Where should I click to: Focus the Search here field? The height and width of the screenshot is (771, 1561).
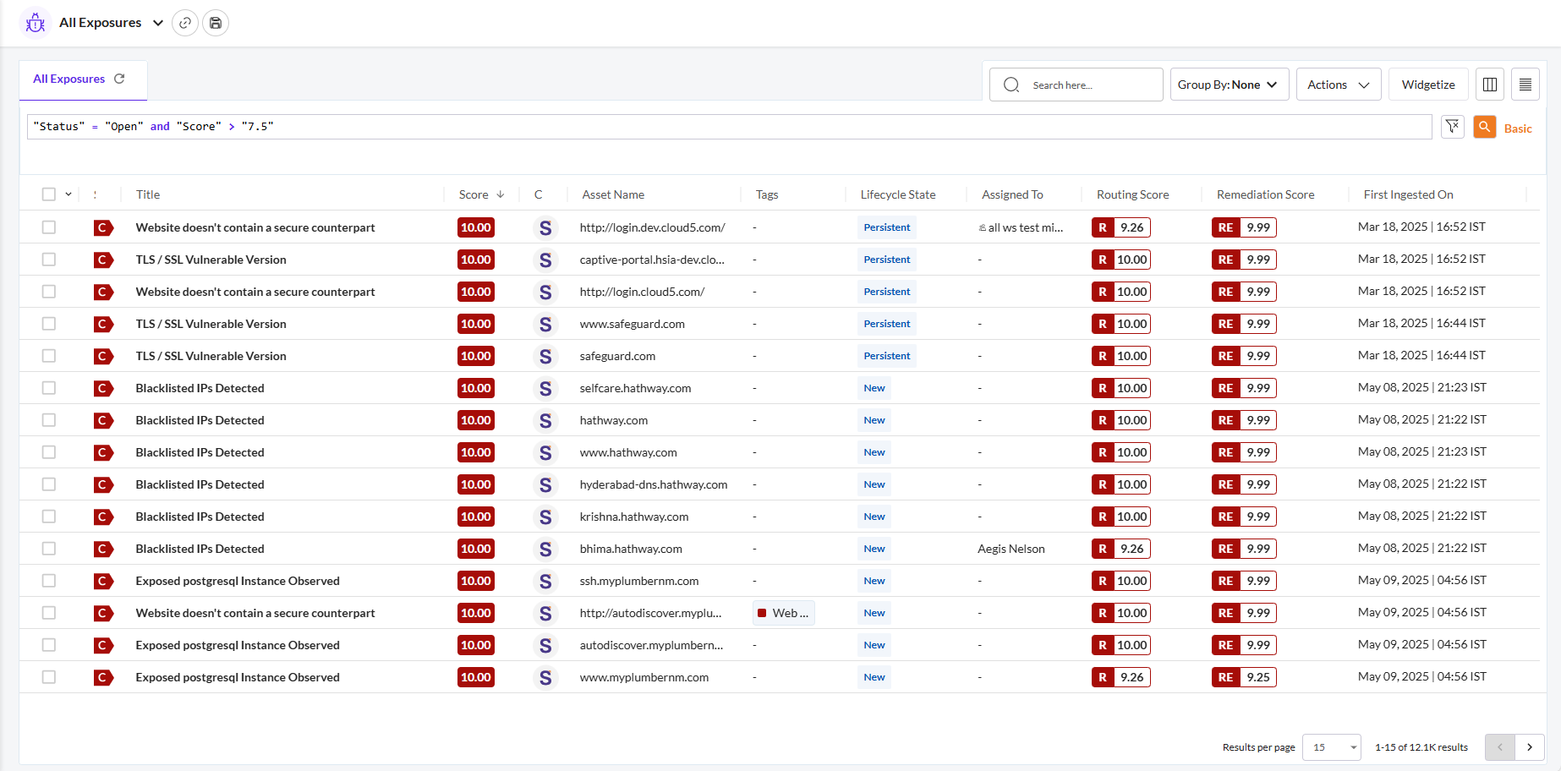pyautogui.click(x=1076, y=85)
